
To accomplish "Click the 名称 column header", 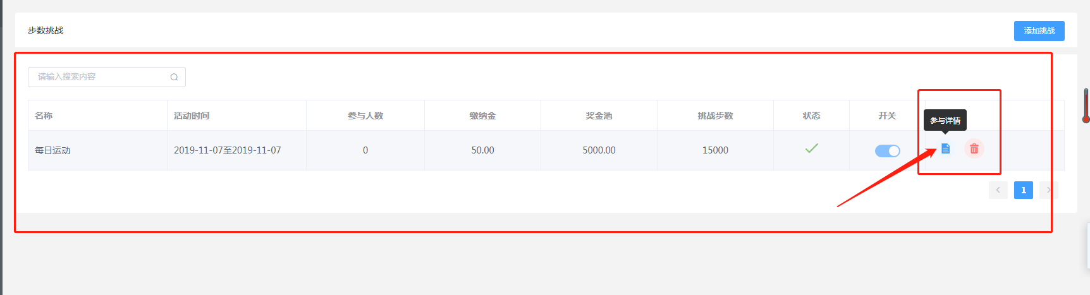I will [x=44, y=116].
